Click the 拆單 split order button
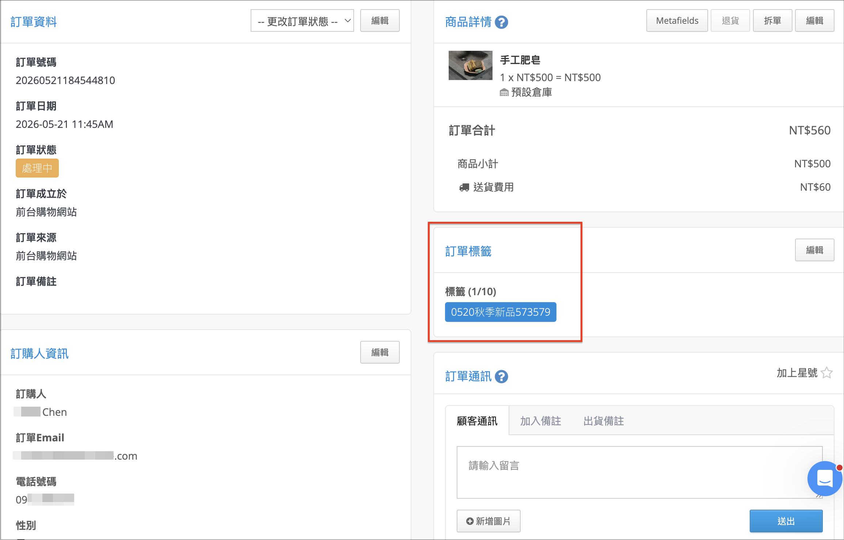The image size is (844, 540). click(772, 21)
